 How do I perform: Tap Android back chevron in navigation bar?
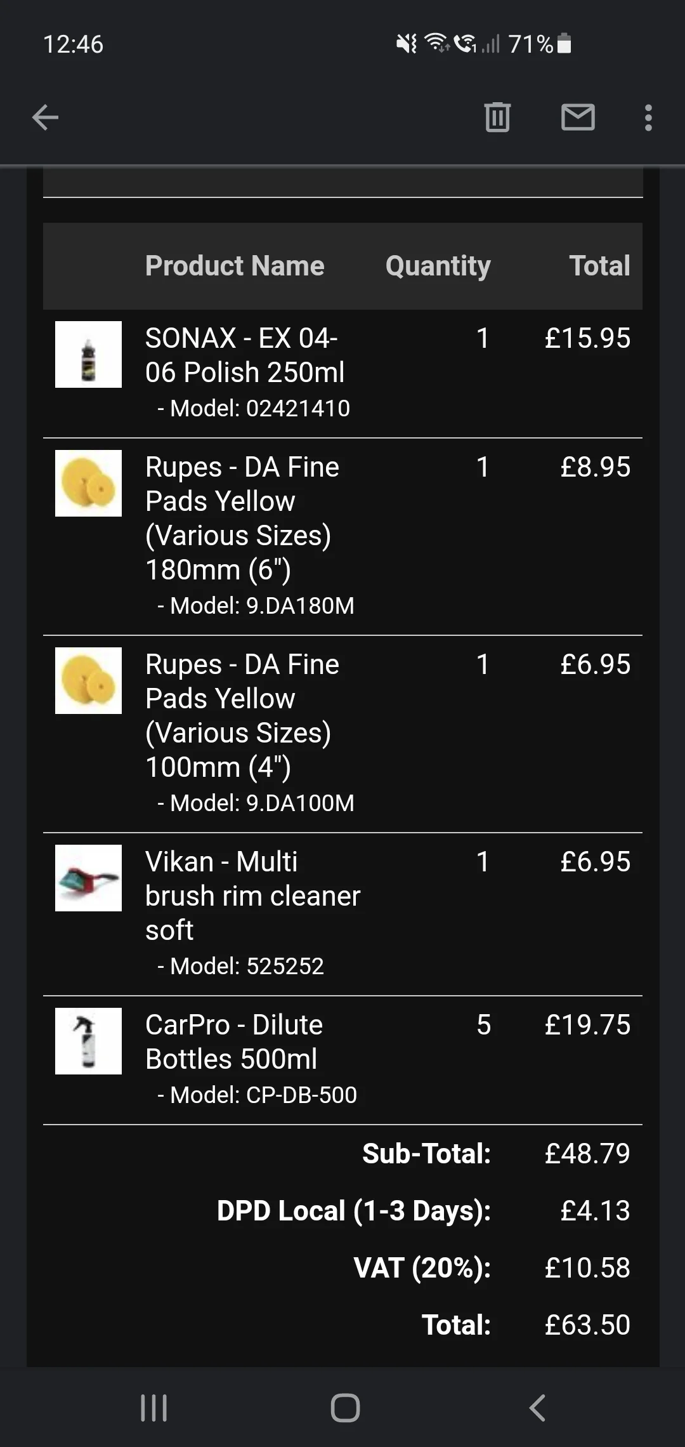(537, 1408)
